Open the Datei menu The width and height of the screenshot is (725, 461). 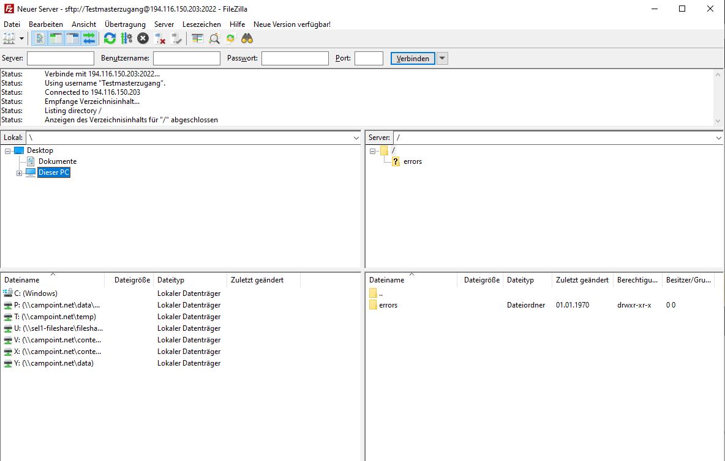(x=12, y=24)
